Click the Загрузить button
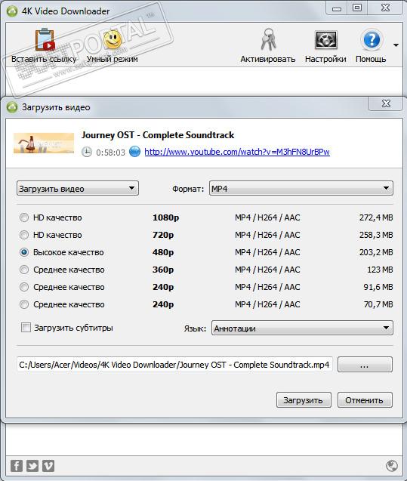Viewport: 407px width, 481px height. click(x=304, y=400)
